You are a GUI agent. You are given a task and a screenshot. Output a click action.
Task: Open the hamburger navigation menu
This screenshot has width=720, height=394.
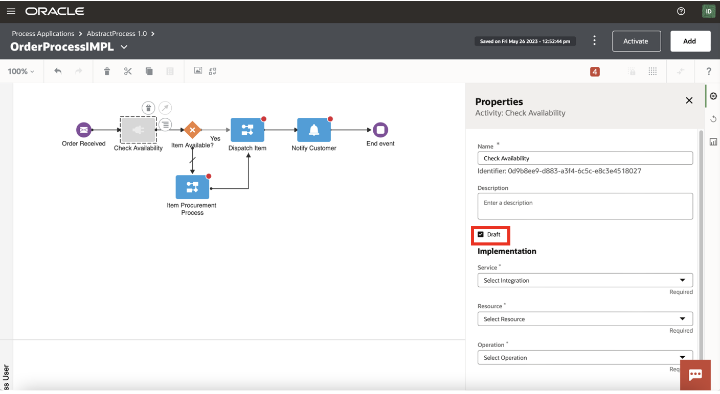click(x=11, y=11)
